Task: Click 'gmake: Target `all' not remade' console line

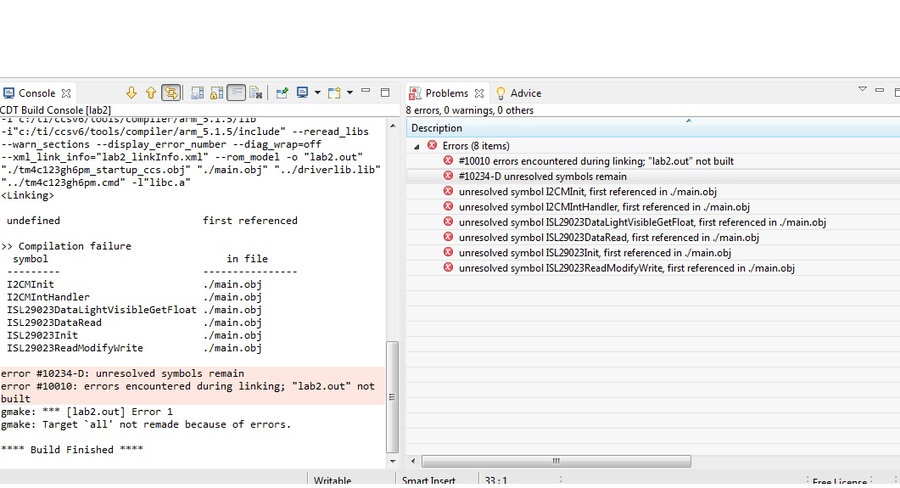Action: [146, 424]
